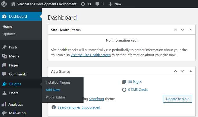Click the Plugins plug icon

4,84
